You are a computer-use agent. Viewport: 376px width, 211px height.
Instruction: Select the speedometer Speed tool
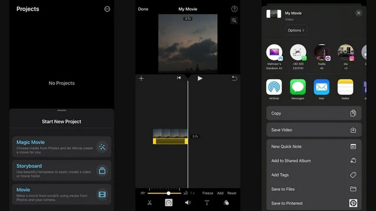pos(169,203)
